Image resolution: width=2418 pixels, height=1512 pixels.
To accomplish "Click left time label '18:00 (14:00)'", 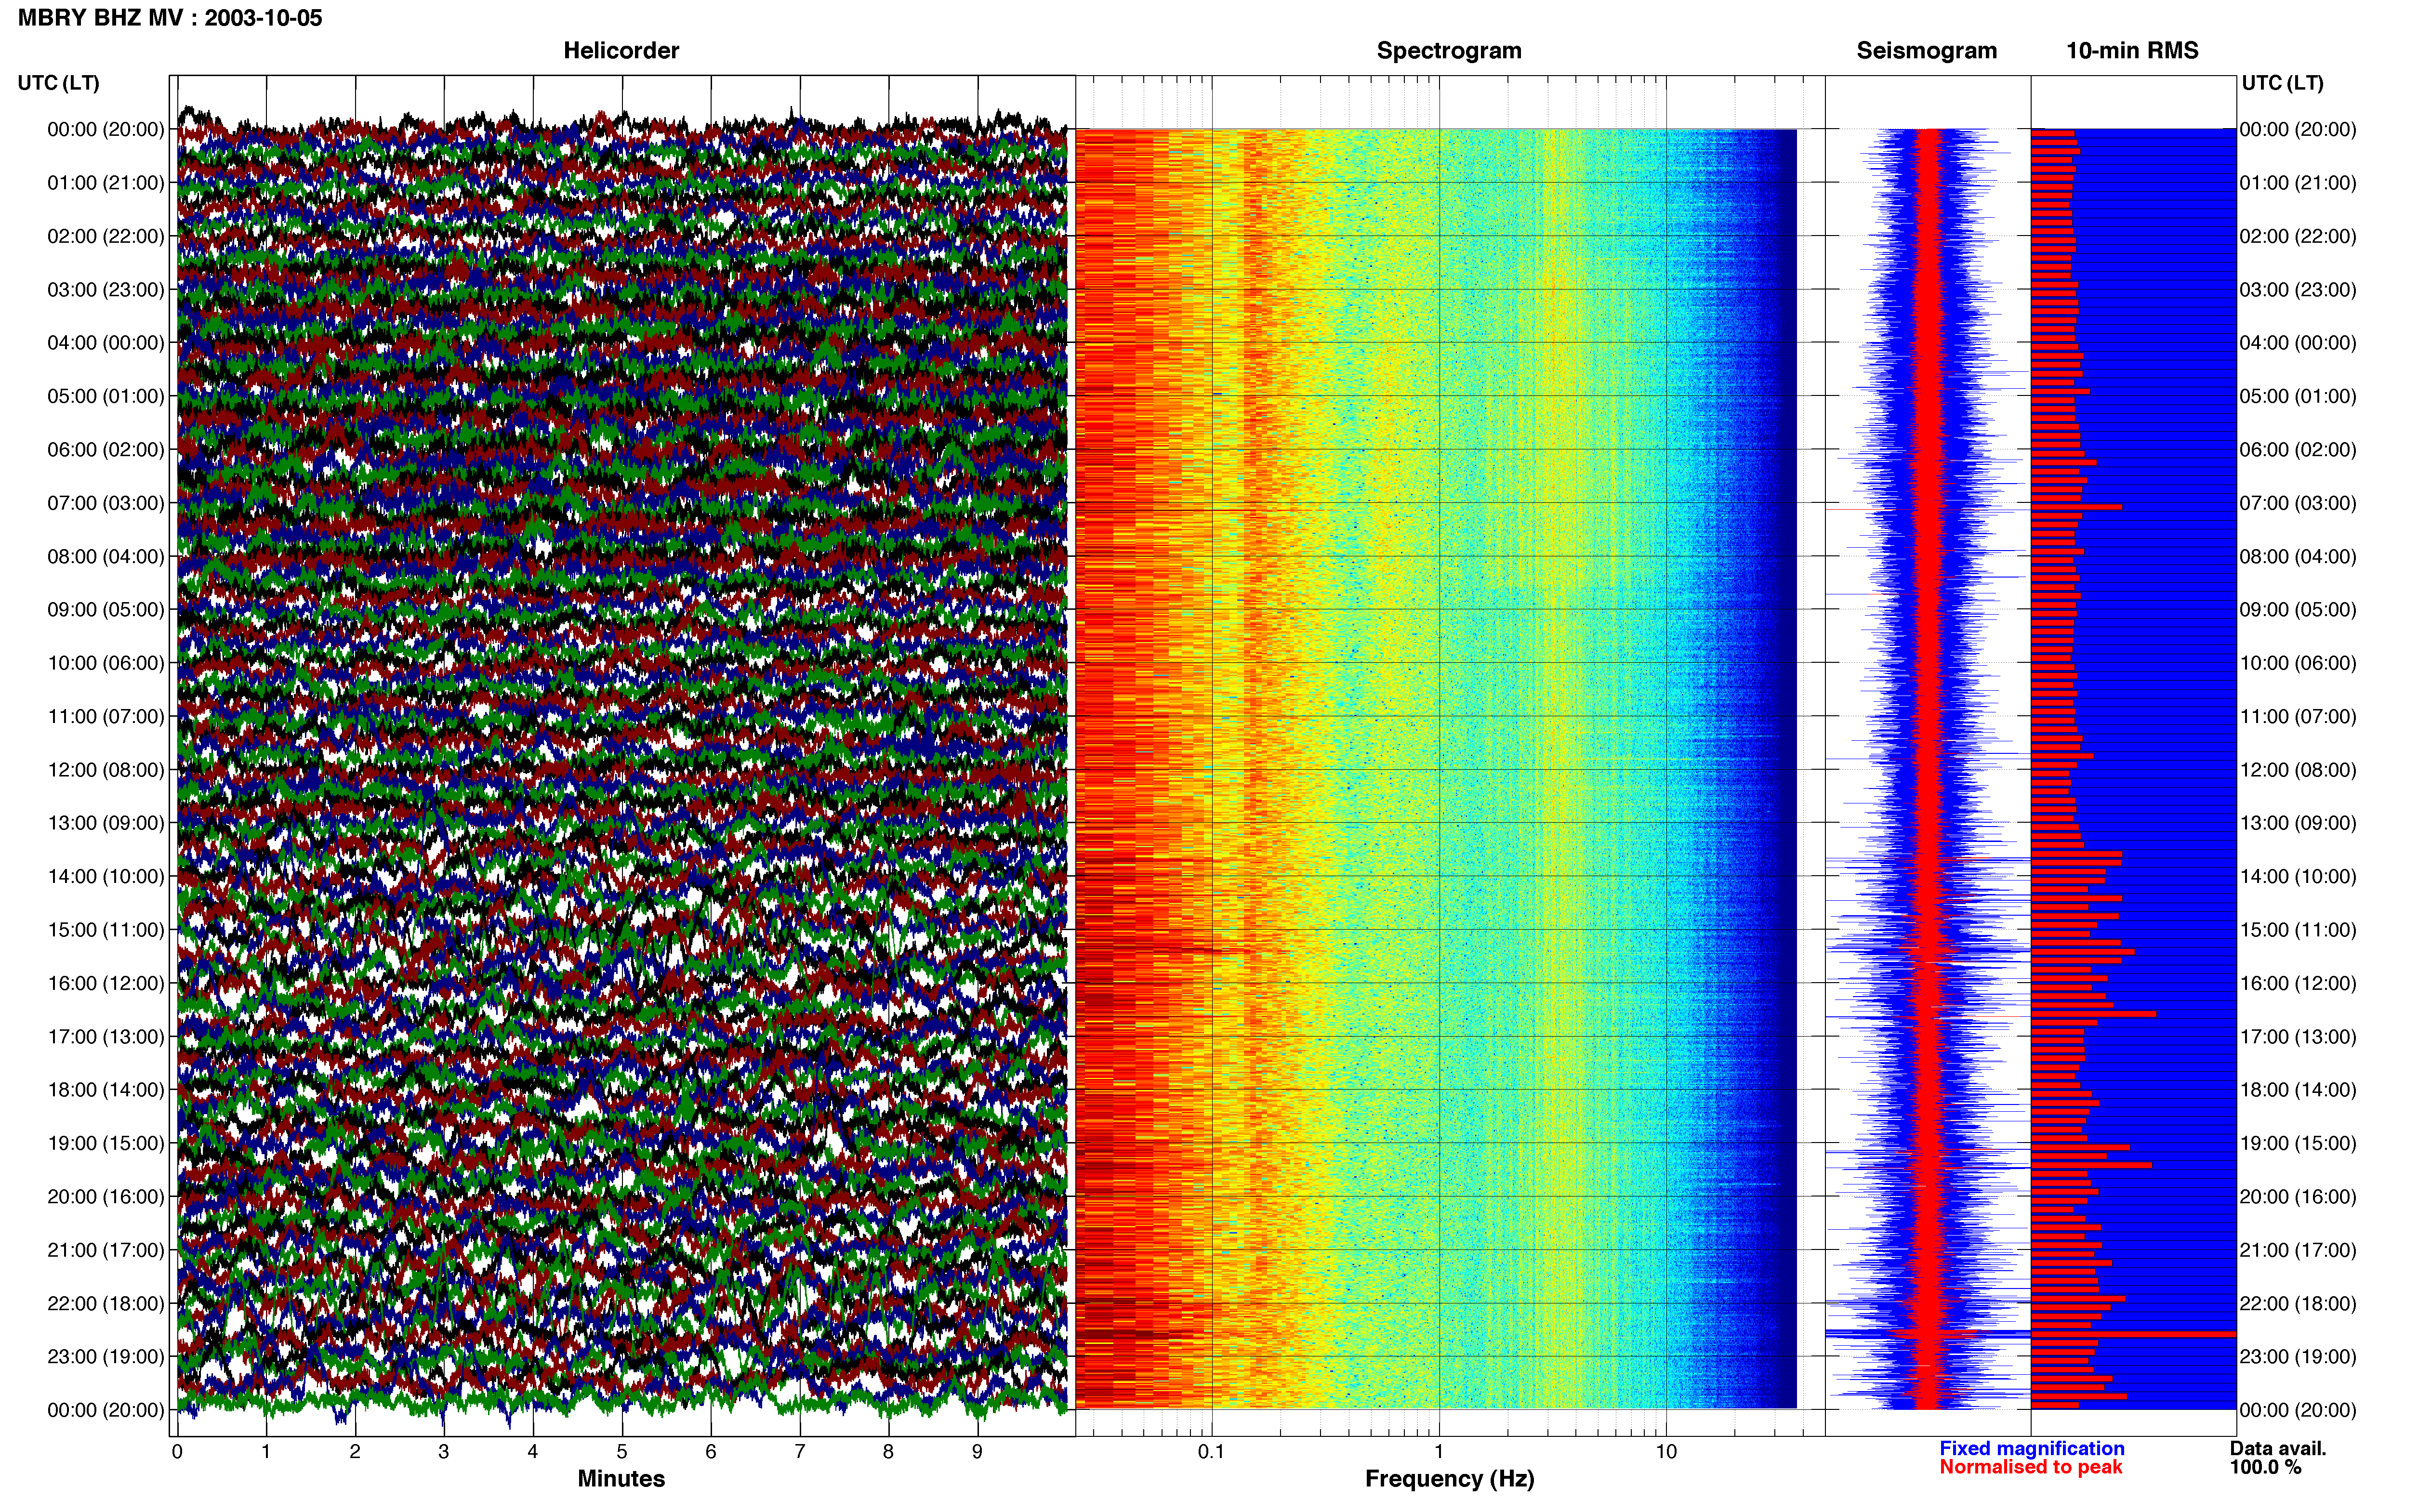I will pyautogui.click(x=106, y=1090).
